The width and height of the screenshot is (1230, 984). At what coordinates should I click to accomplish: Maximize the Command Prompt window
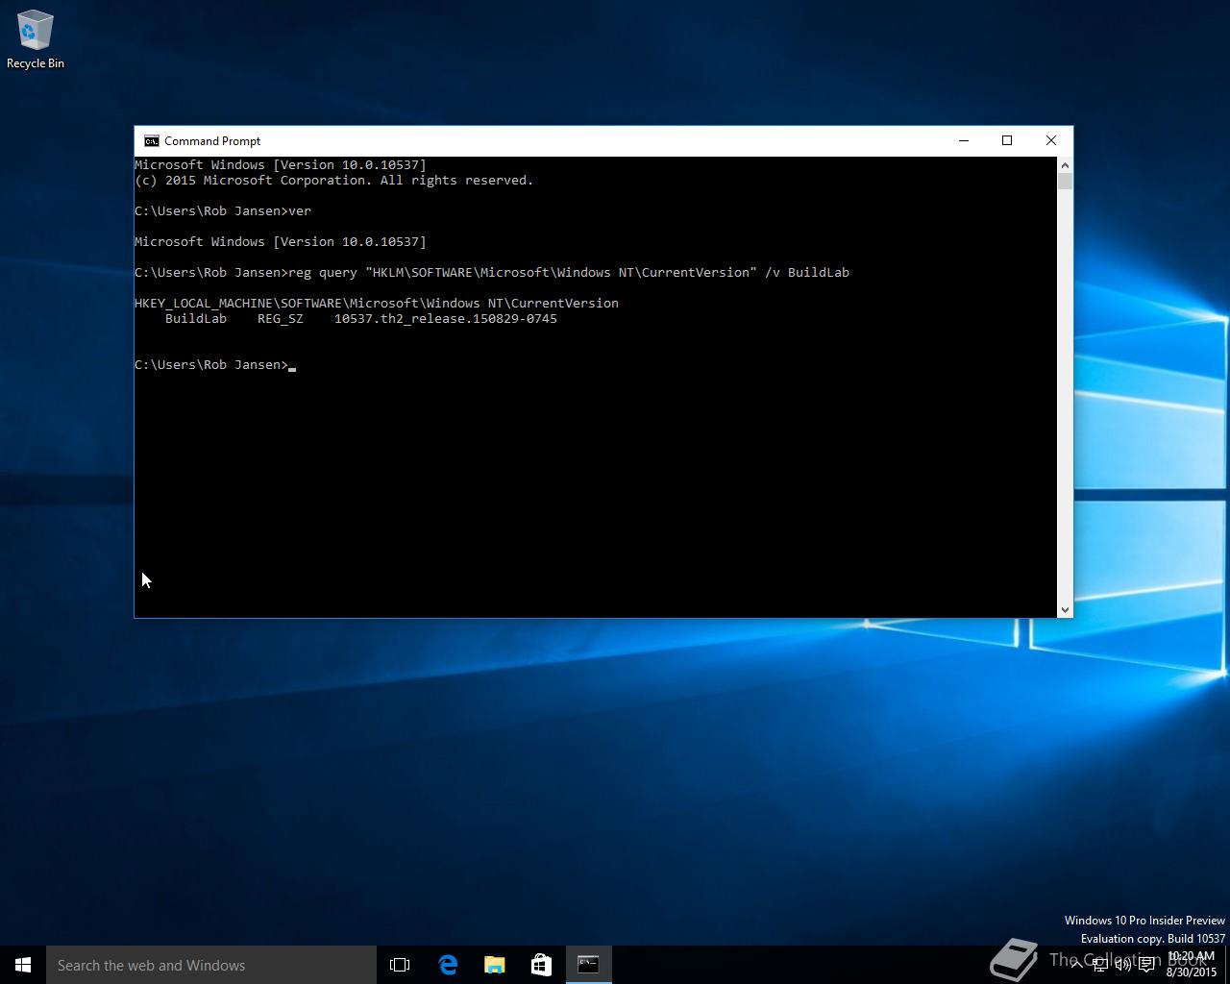point(1007,140)
